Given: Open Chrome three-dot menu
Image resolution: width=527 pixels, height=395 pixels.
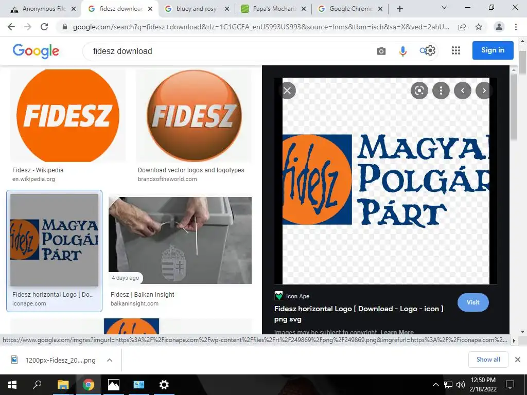Looking at the screenshot, I should click(516, 27).
